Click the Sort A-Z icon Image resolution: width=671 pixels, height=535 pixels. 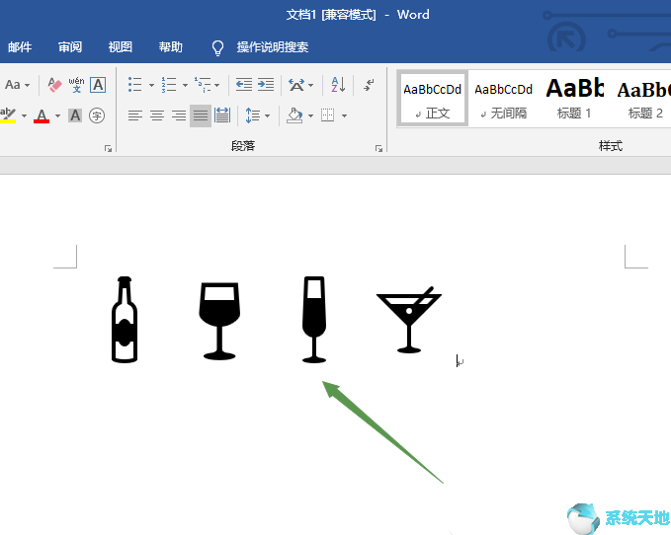point(338,85)
